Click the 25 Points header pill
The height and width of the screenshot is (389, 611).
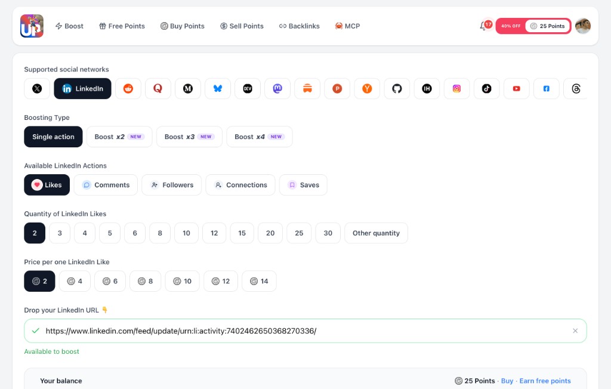[548, 26]
